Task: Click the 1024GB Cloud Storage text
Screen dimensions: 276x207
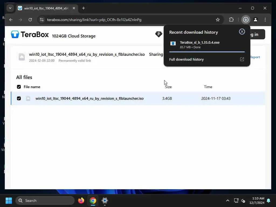Action: 74,36
